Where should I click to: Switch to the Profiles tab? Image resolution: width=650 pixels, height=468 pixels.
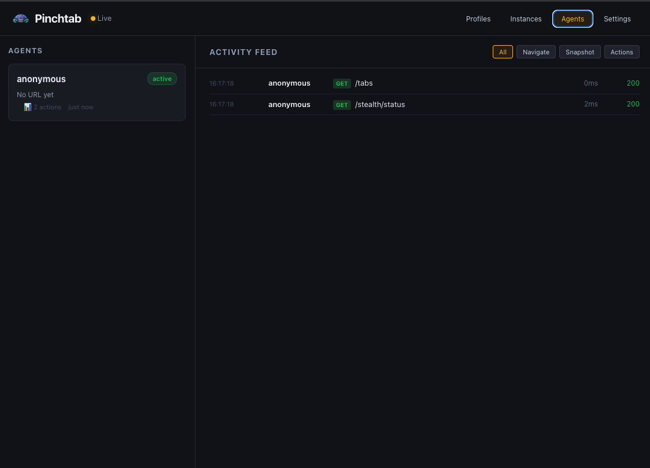tap(478, 19)
